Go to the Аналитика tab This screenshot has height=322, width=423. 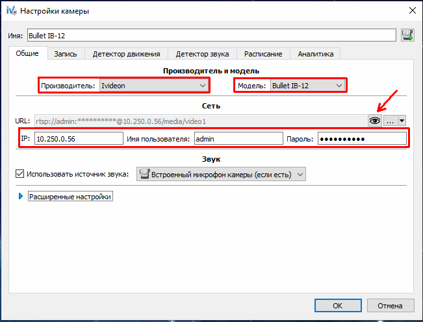(x=315, y=54)
